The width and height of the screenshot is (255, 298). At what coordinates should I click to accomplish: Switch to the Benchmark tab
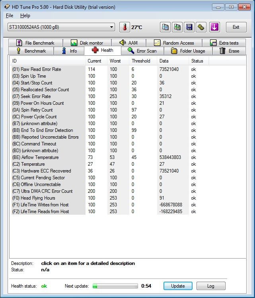[x=31, y=51]
